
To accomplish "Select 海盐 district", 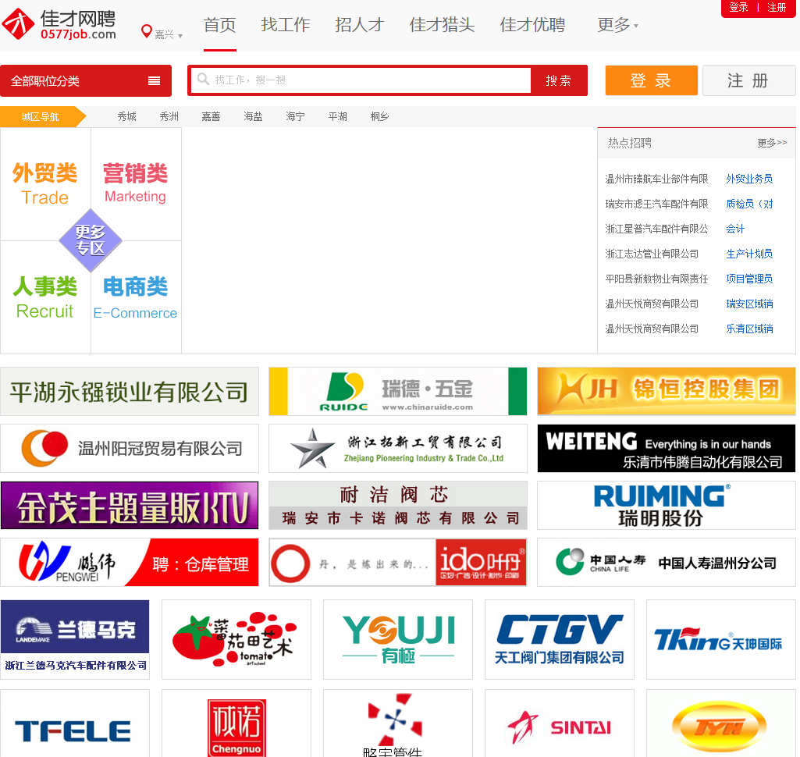I will pos(253,116).
